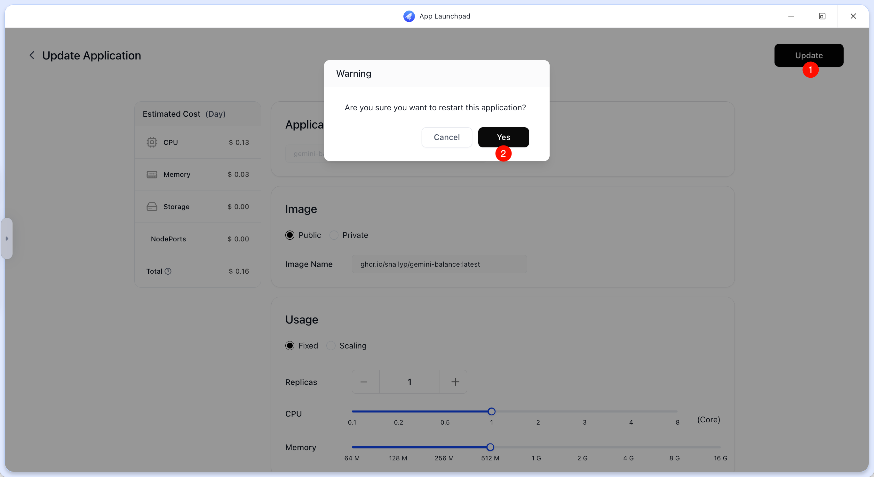The image size is (874, 477).
Task: Confirm restart by clicking Yes
Action: click(x=503, y=137)
